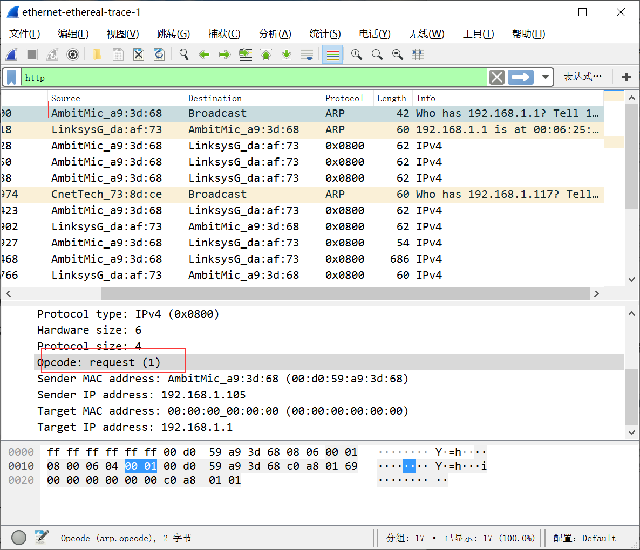The height and width of the screenshot is (550, 640).
Task: Open the 工具(T) menu
Action: (x=478, y=34)
